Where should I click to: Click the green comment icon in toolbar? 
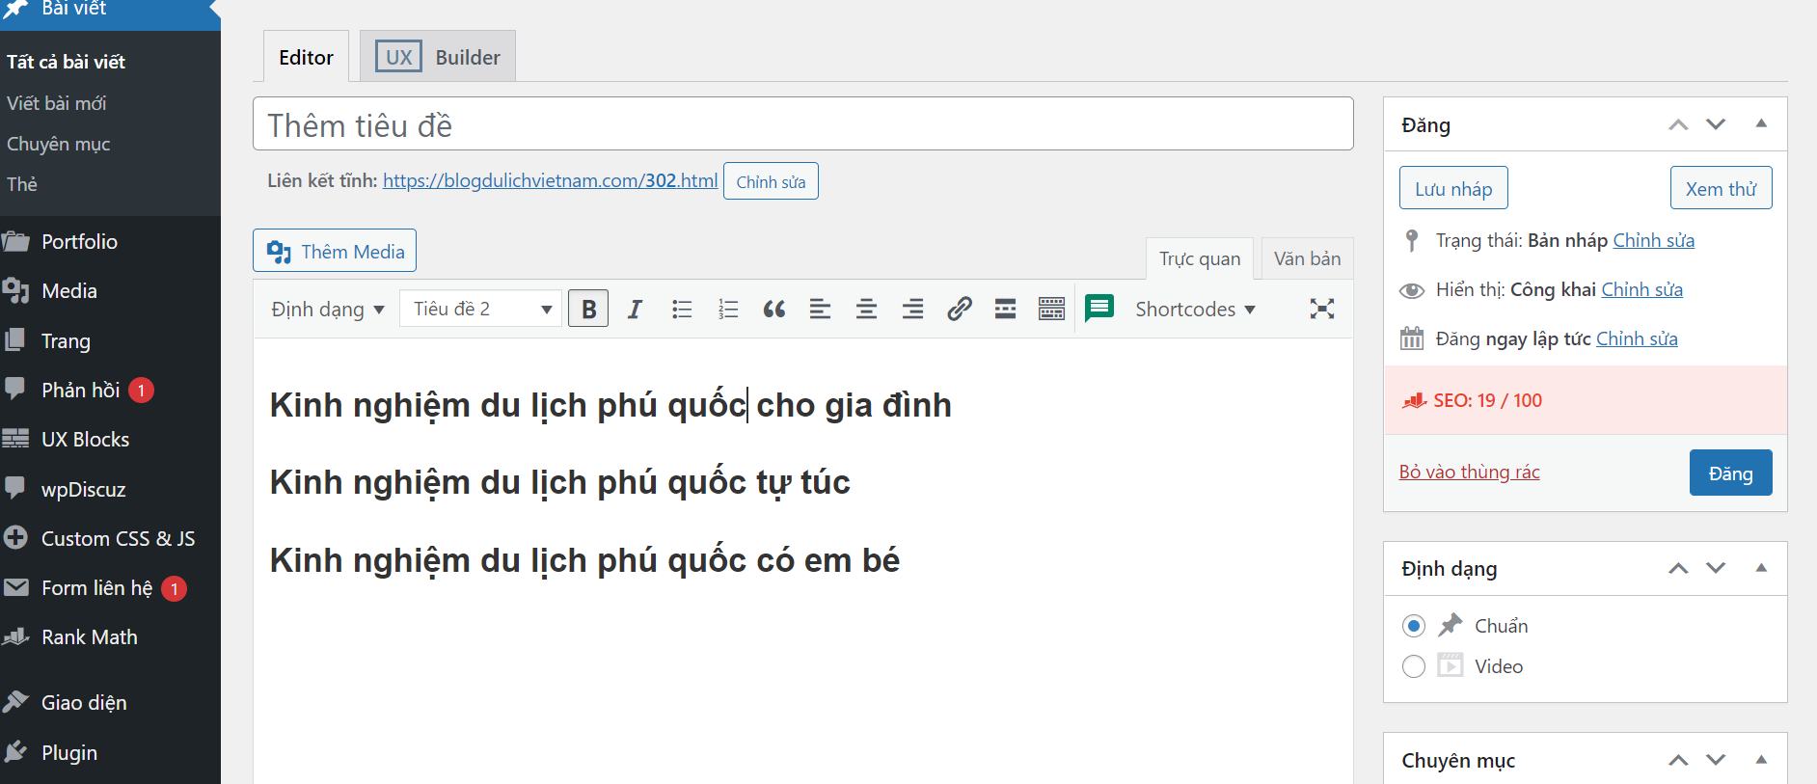pyautogui.click(x=1099, y=309)
